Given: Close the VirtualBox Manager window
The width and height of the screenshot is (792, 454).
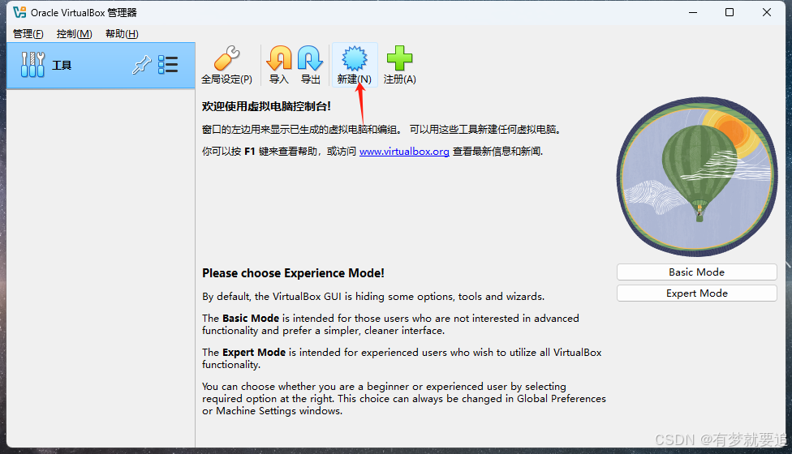Looking at the screenshot, I should 767,12.
